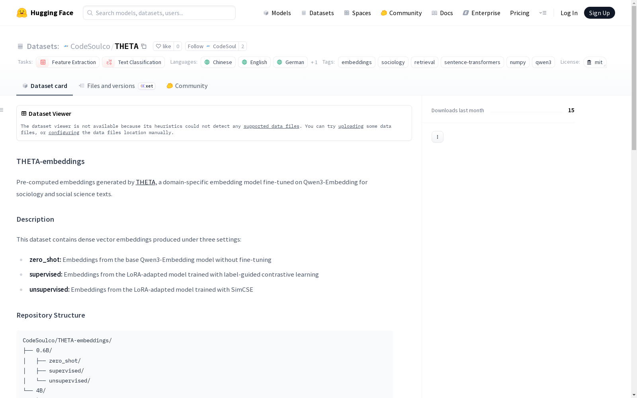The image size is (637, 398).
Task: Click the Text Classification task icon
Action: point(109,62)
